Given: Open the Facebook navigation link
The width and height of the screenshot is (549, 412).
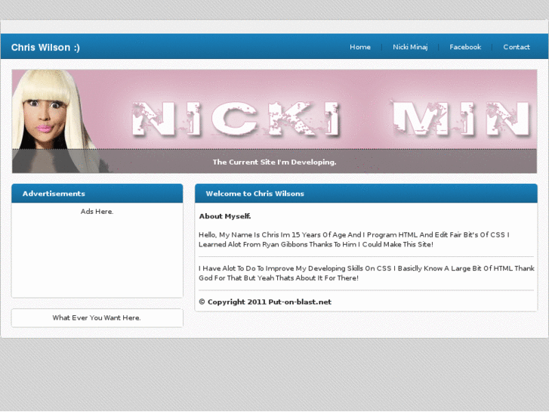Looking at the screenshot, I should [465, 47].
